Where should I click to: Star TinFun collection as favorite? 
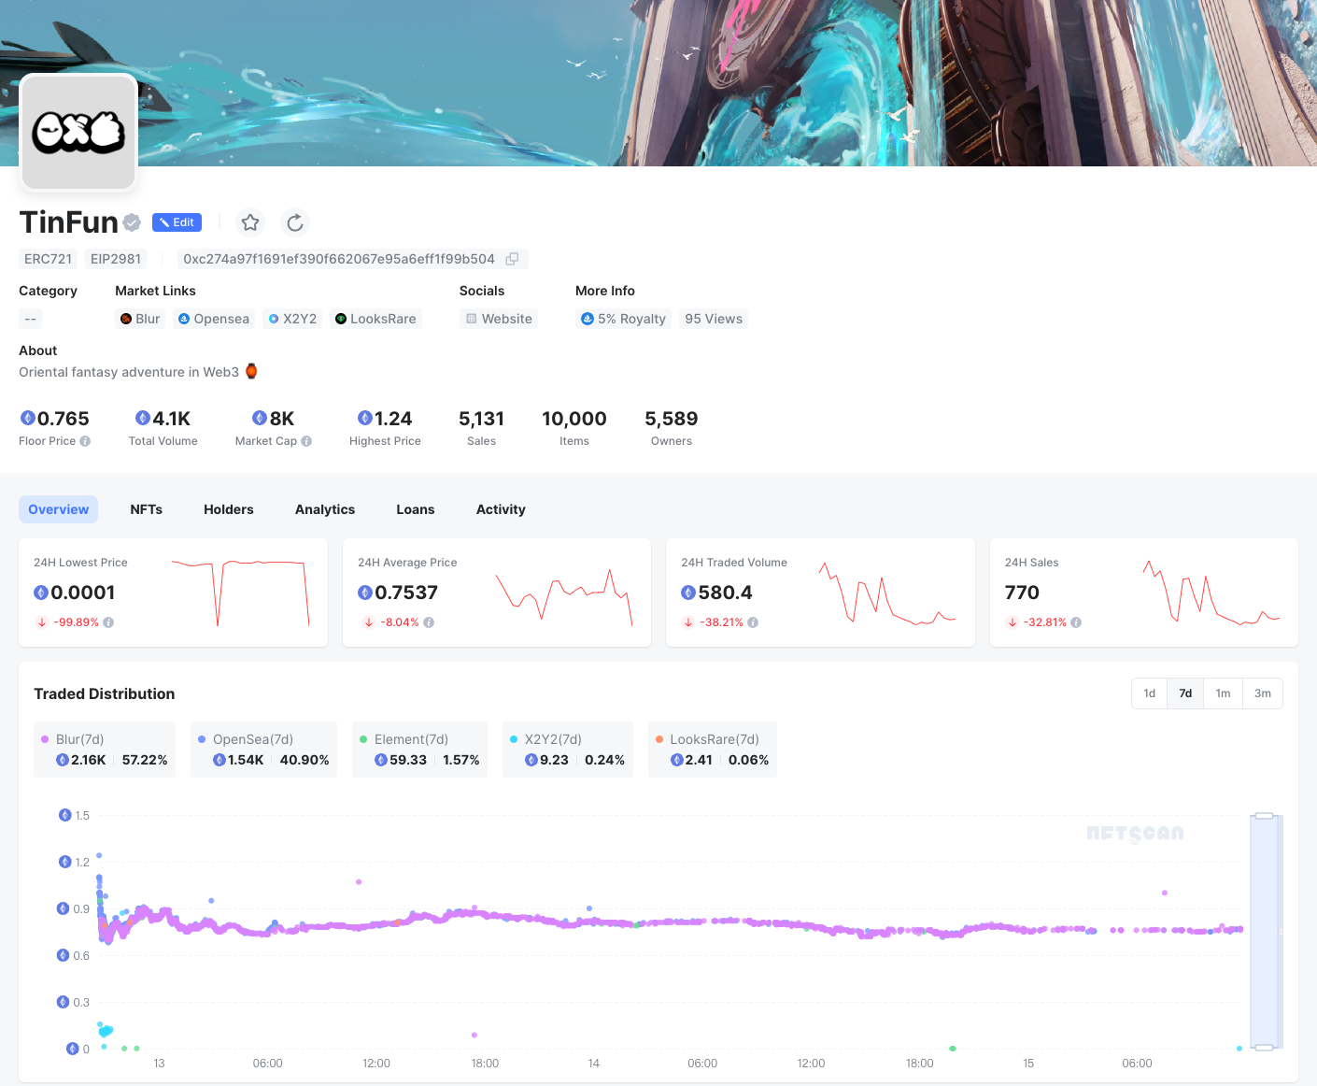tap(250, 222)
